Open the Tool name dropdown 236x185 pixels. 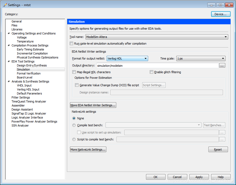pos(157,37)
